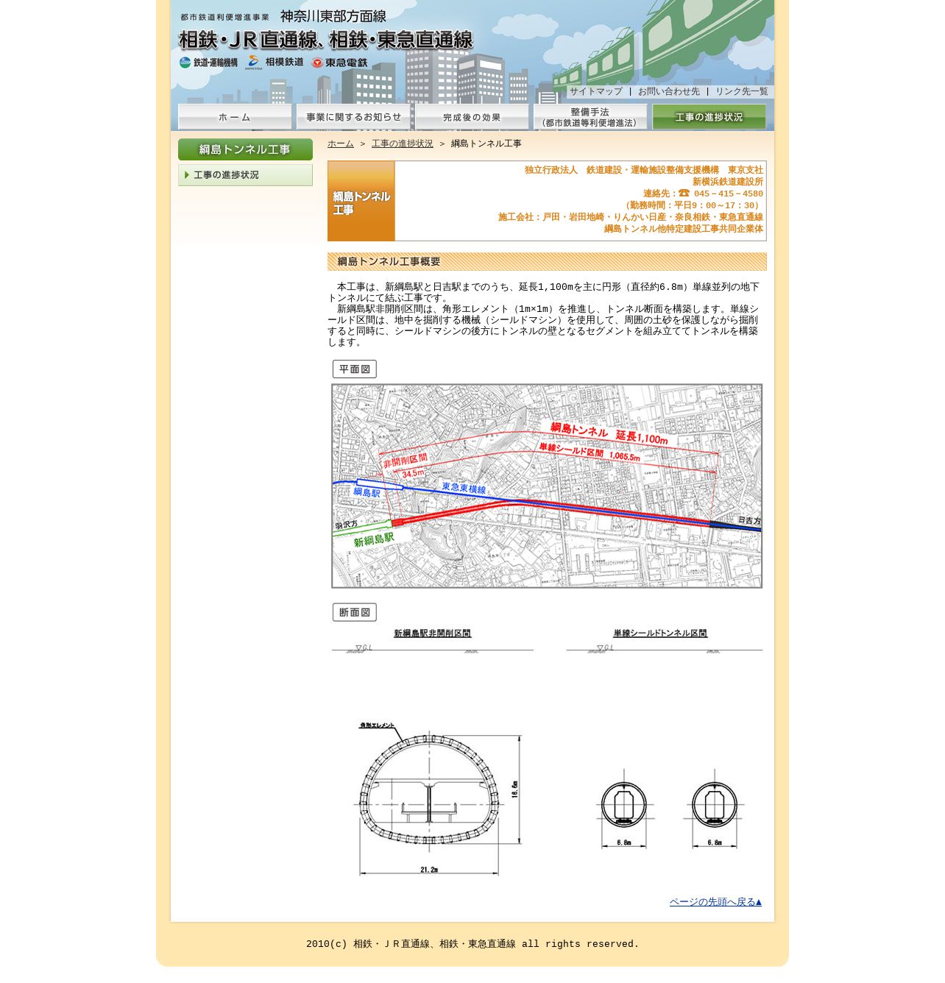Click the 綱島トンネル工事概要 heading
945x983 pixels.
pos(547,261)
